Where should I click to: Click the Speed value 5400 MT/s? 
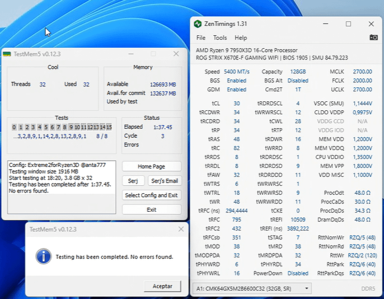point(237,72)
